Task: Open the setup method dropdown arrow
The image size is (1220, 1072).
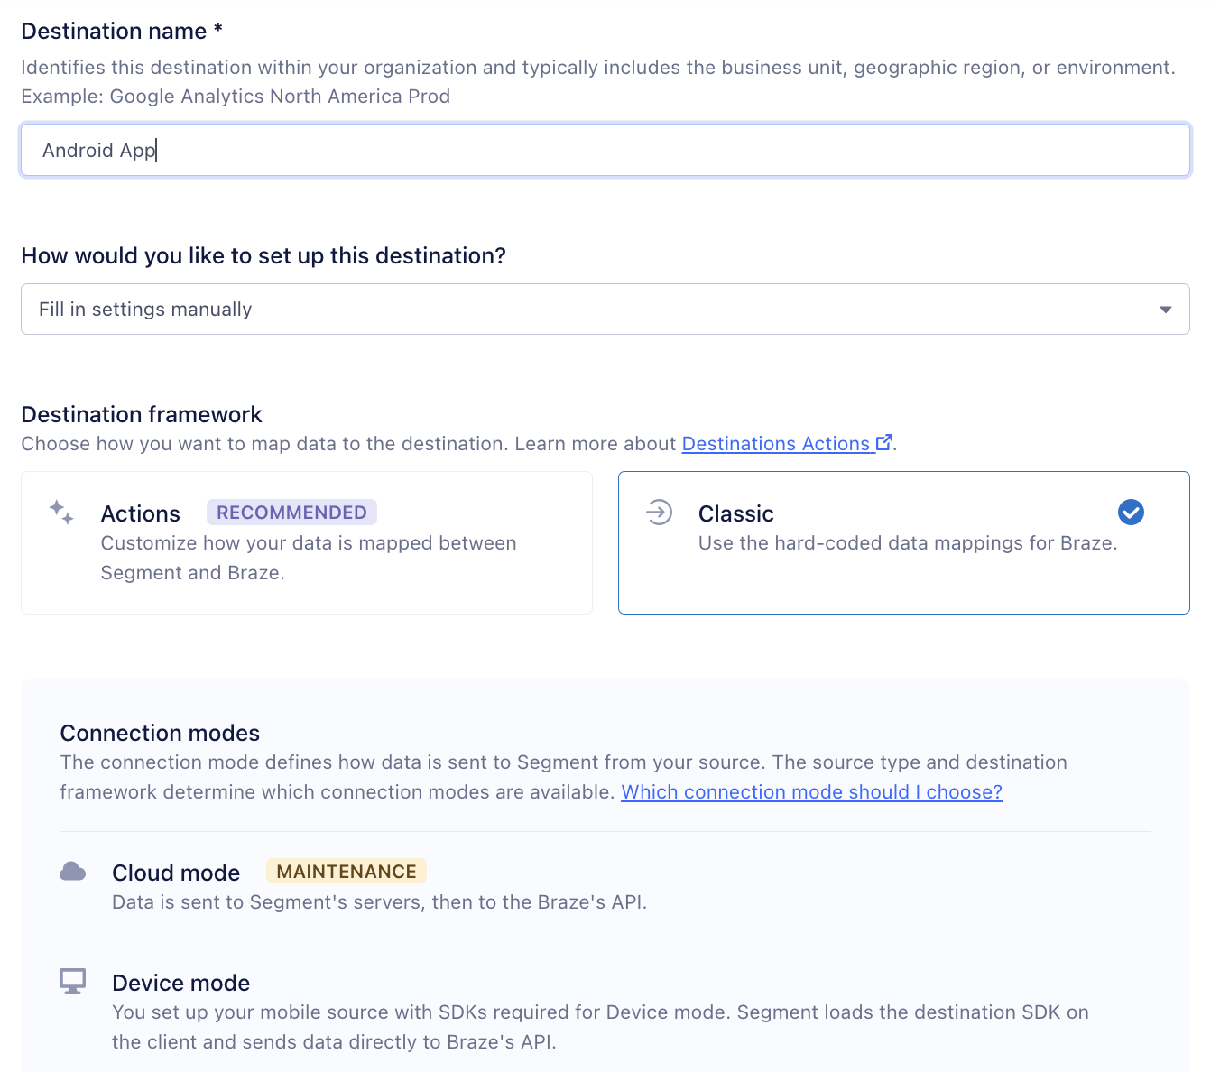Action: click(1165, 310)
